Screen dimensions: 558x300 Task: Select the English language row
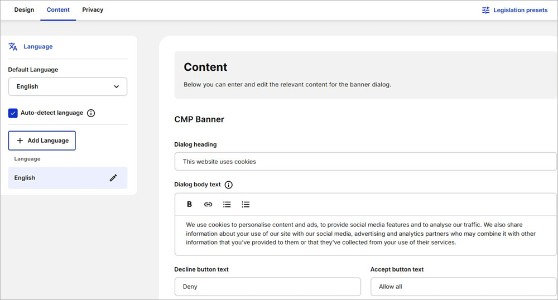(x=68, y=178)
